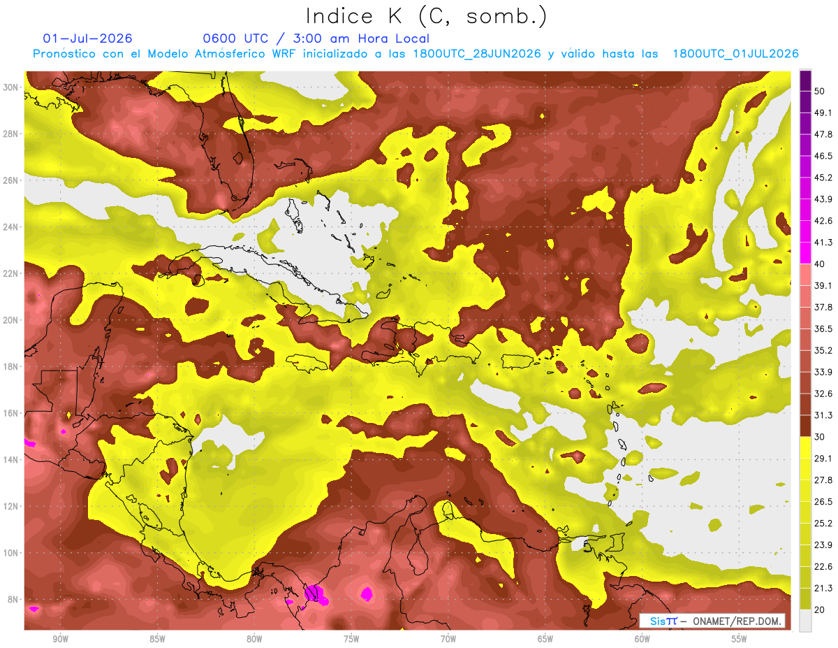The height and width of the screenshot is (648, 838).
Task: Pick the dark purple colorbar swatch above 50
Action: 806,80
